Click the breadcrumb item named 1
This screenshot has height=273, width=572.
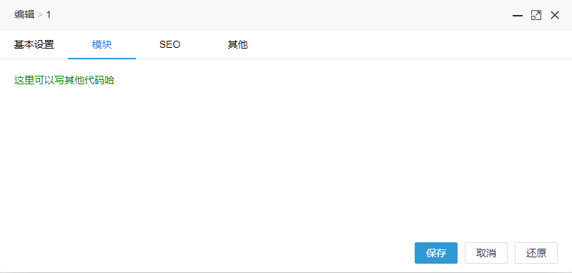49,14
